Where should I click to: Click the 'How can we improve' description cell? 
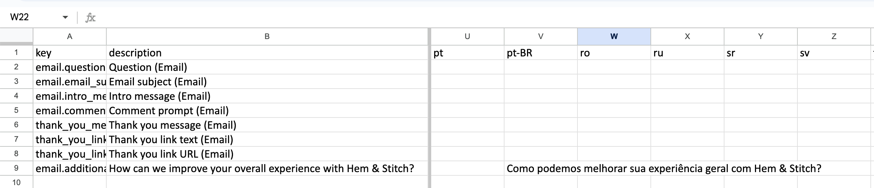[x=267, y=168]
